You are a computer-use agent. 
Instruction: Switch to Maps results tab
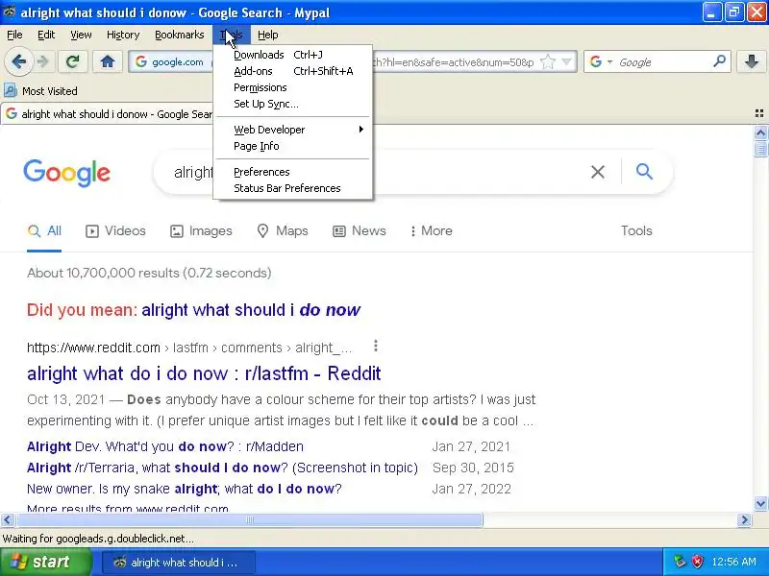tap(283, 230)
